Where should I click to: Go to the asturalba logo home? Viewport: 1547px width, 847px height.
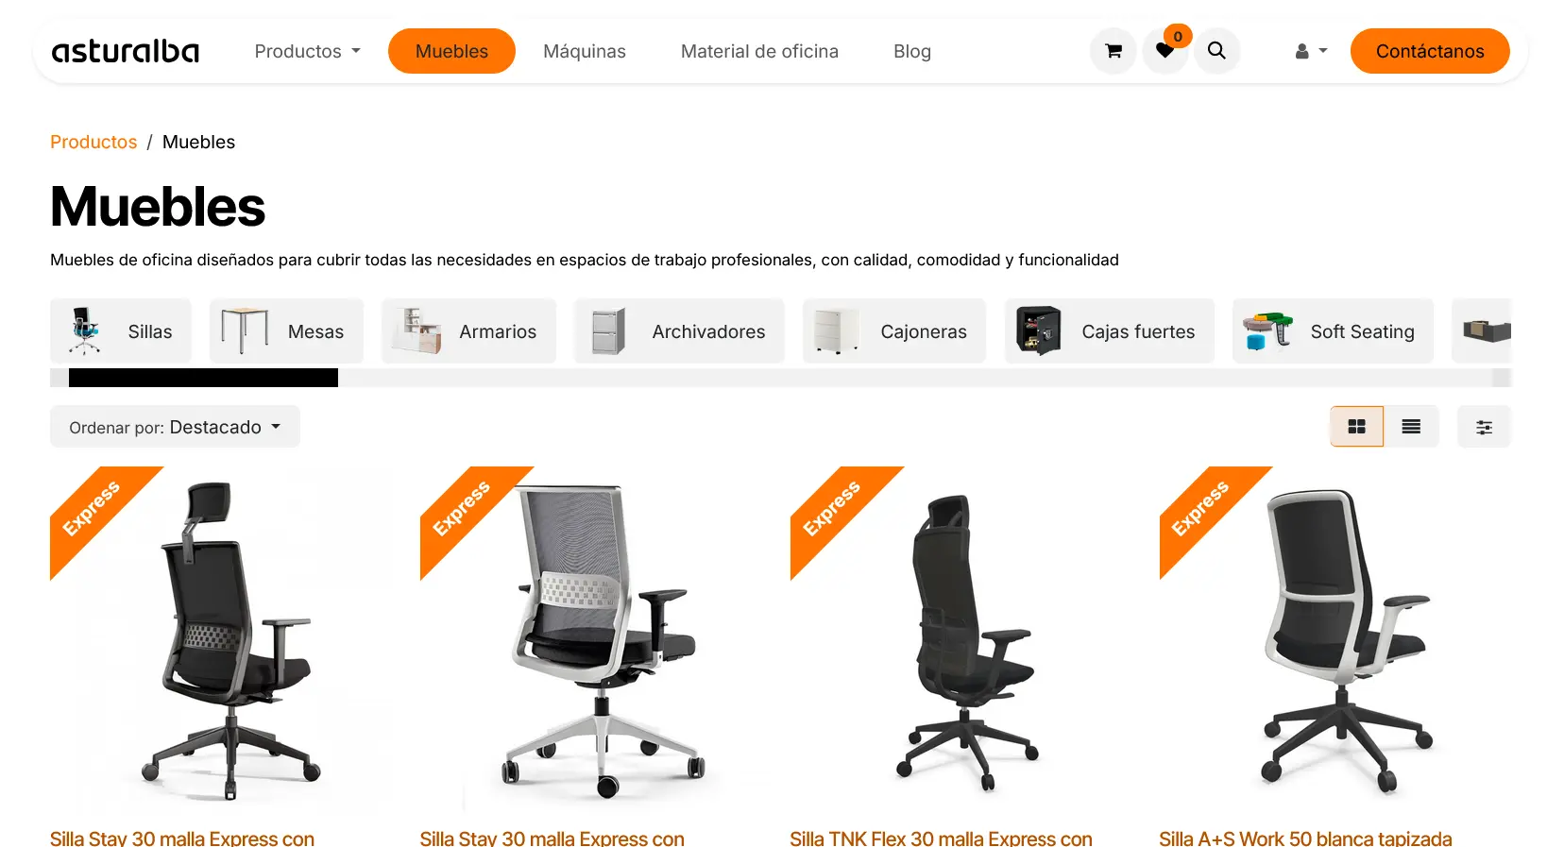[126, 51]
